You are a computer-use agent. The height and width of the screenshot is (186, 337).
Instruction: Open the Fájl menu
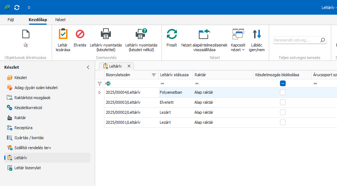coord(11,20)
